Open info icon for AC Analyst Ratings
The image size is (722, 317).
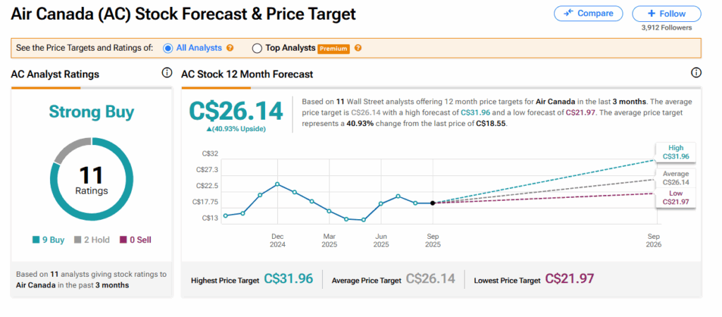(x=167, y=73)
